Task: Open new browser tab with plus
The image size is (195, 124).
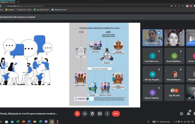Action: tap(18, 2)
